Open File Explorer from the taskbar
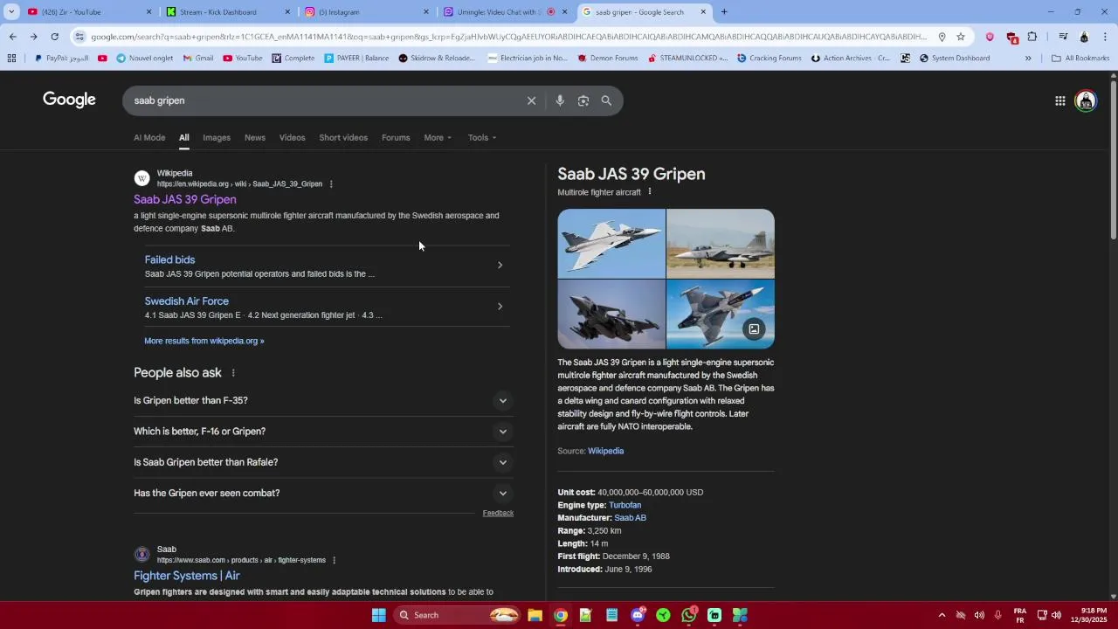Screen dimensions: 1118x629 tap(535, 615)
